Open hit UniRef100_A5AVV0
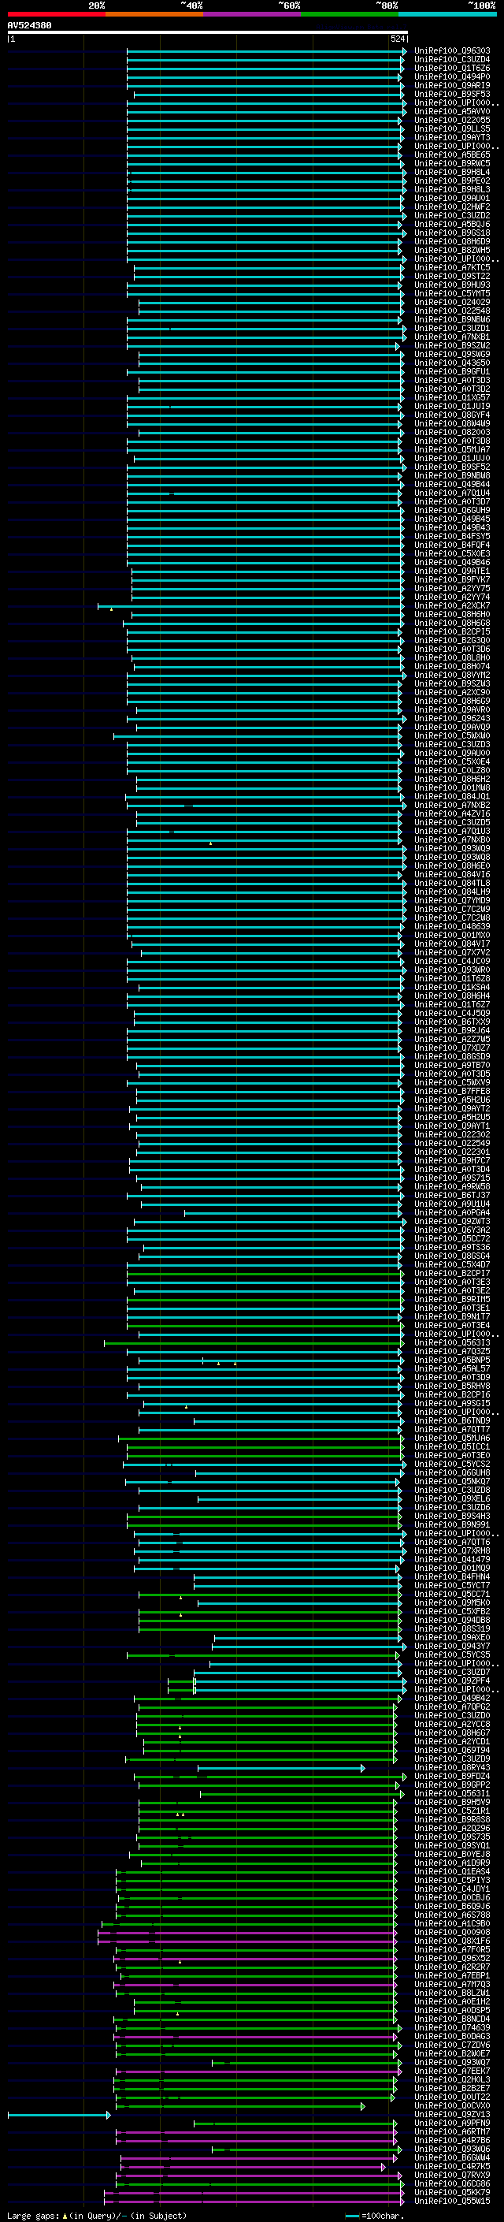The height and width of the screenshot is (2222, 504). point(452,111)
